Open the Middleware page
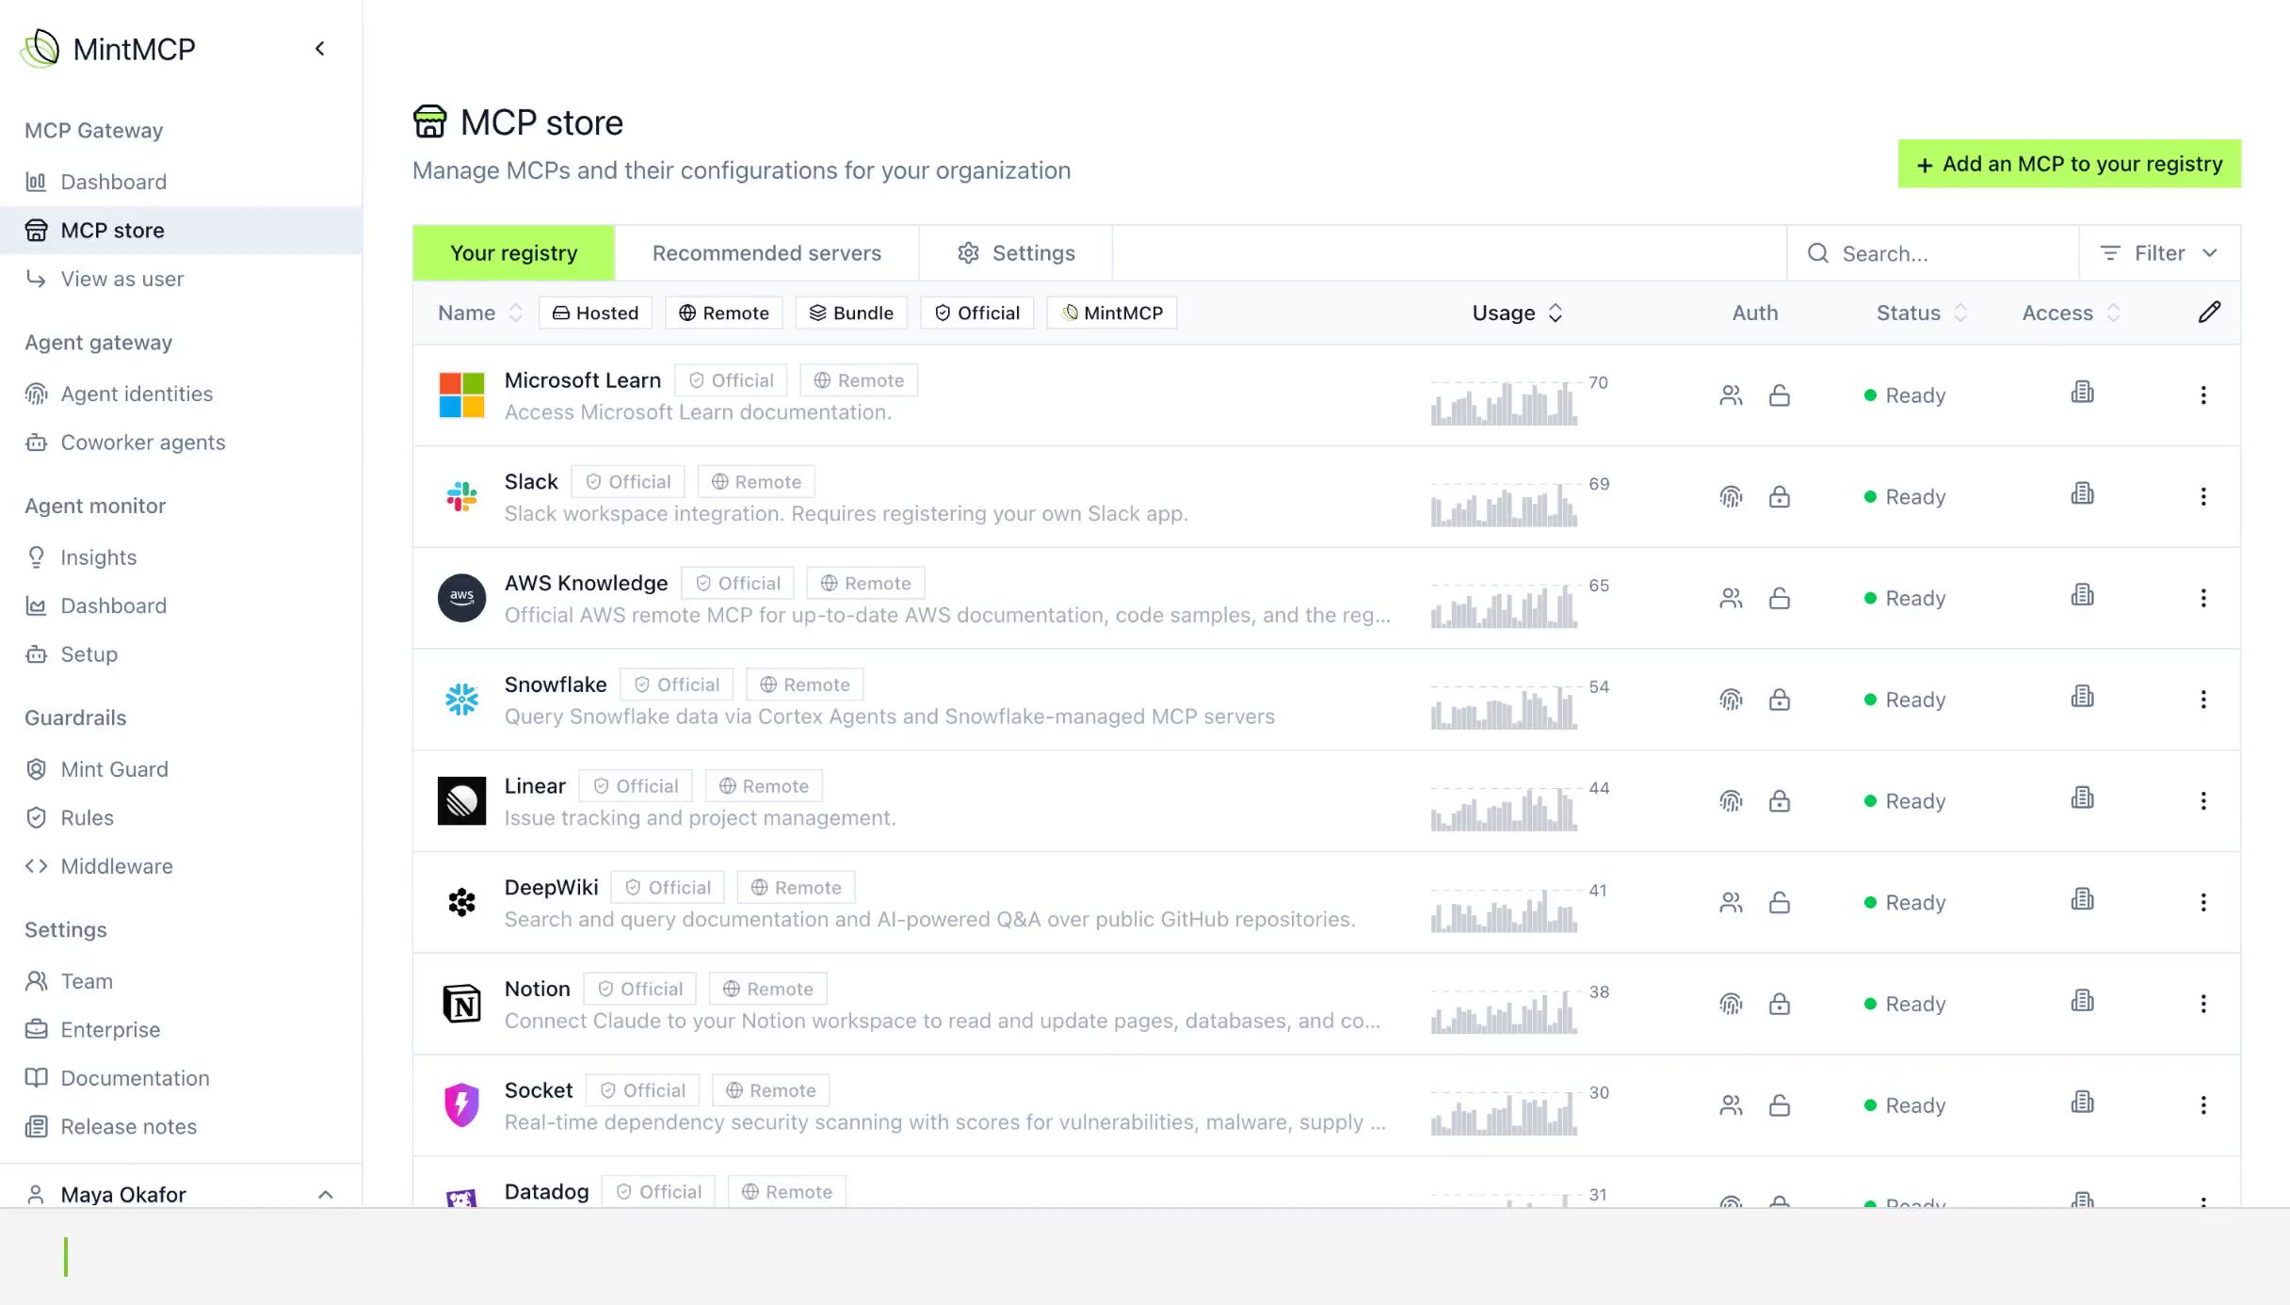 [181, 866]
